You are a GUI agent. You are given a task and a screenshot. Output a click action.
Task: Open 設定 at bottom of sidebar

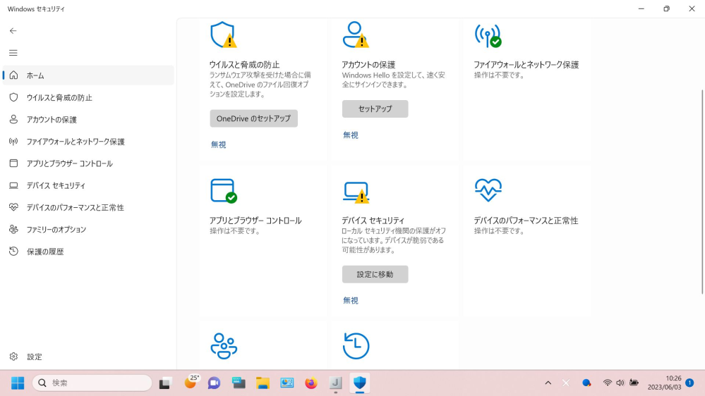click(x=88, y=357)
